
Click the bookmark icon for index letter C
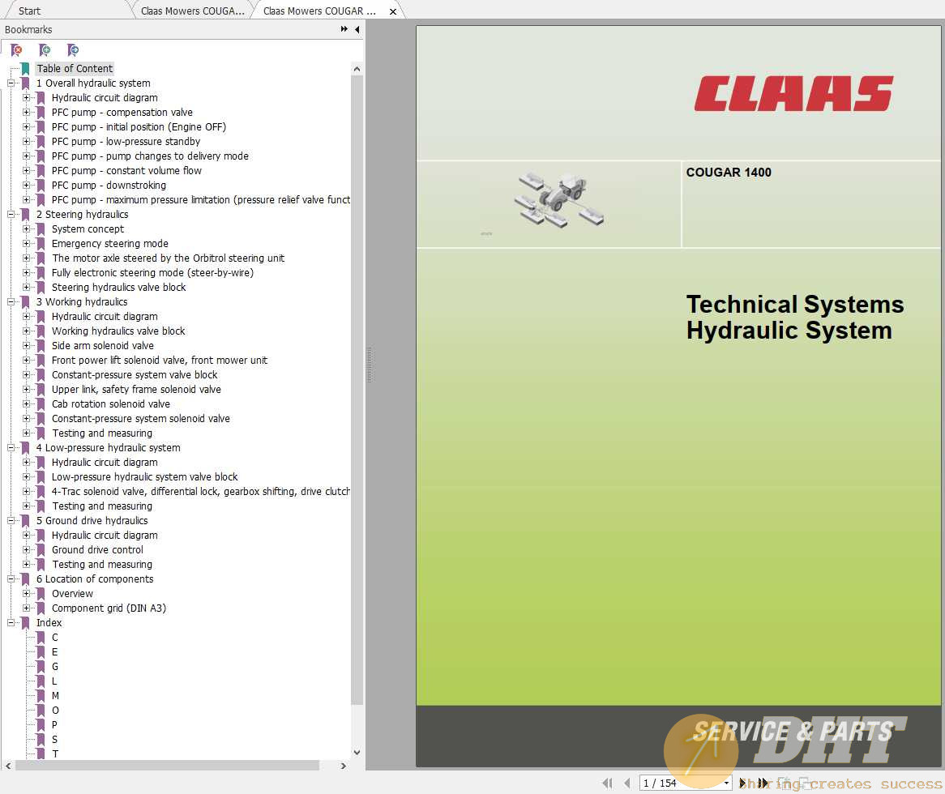(x=41, y=638)
